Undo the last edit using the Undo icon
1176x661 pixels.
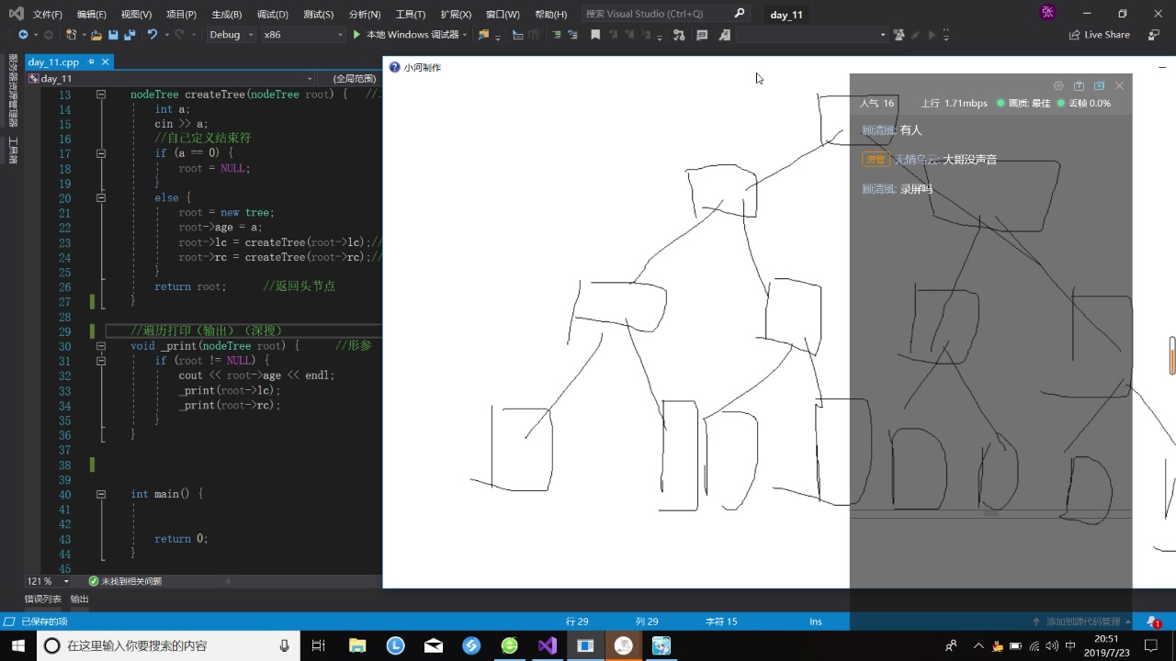click(x=153, y=35)
